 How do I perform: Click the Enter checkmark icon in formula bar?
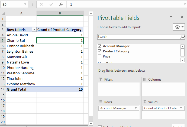51,4
